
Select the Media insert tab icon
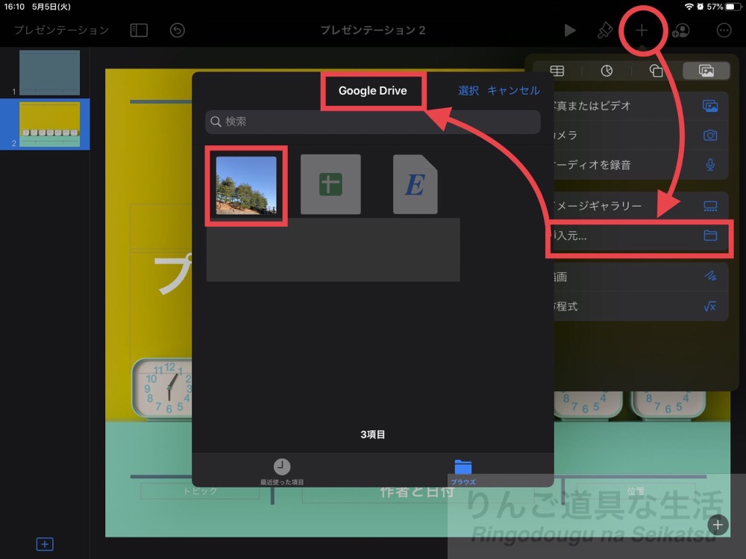click(706, 71)
